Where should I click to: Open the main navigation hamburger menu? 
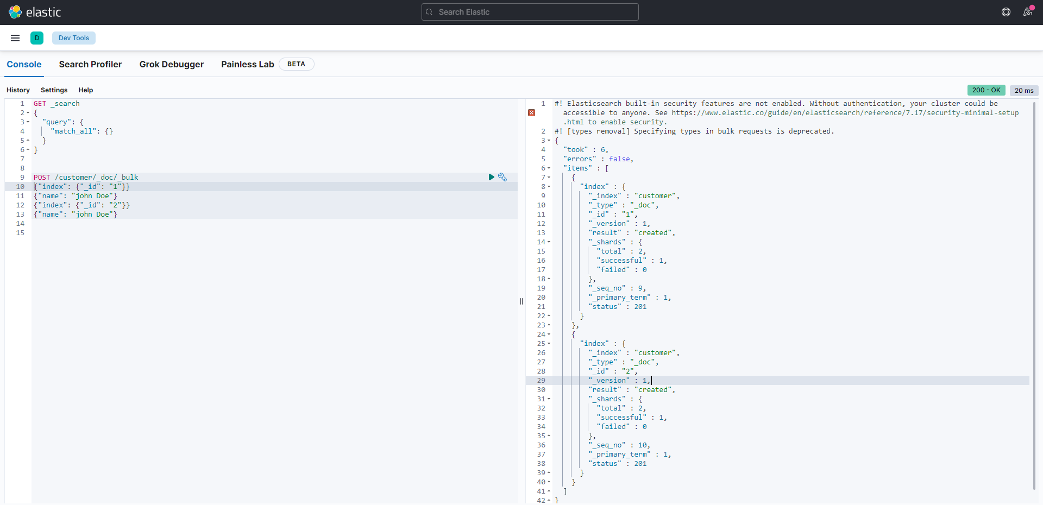tap(15, 38)
